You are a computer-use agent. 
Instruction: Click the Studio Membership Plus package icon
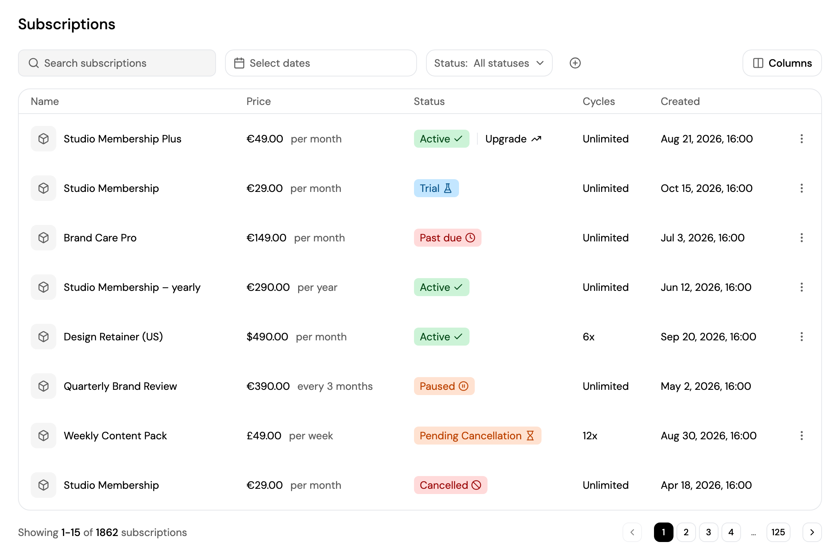43,139
